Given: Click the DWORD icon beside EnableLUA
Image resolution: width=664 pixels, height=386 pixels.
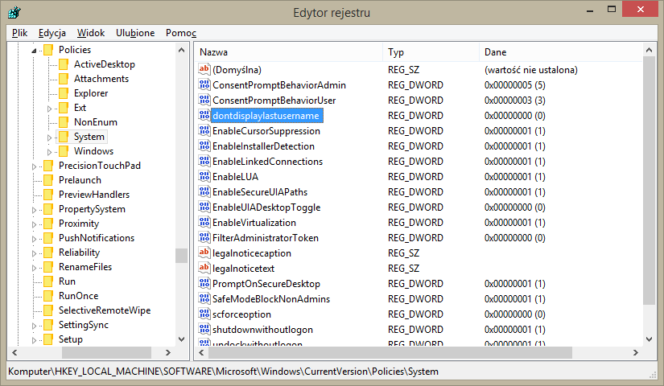Looking at the screenshot, I should point(204,176).
